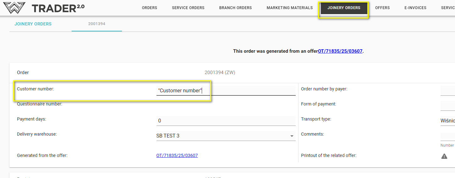Open Marketing Materials section
This screenshot has height=178, width=455.
(289, 8)
